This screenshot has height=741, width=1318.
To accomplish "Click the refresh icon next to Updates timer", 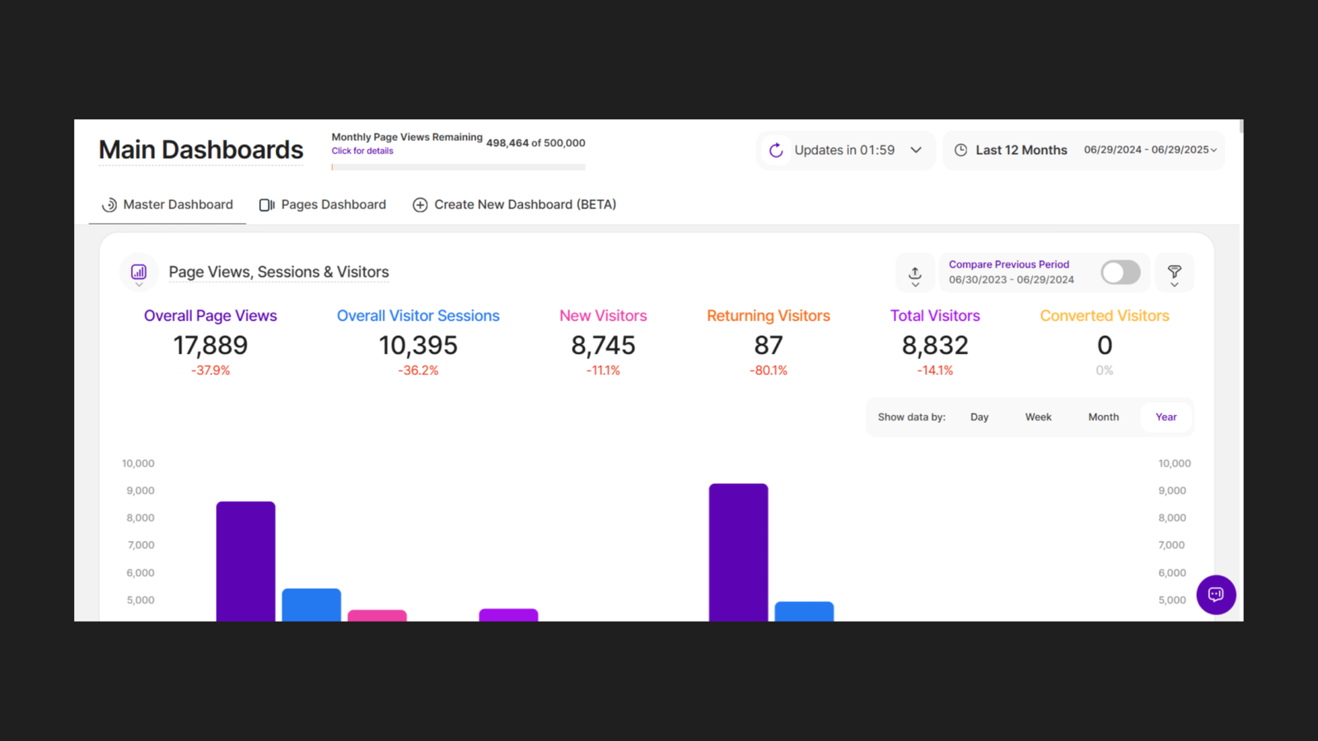I will point(775,150).
